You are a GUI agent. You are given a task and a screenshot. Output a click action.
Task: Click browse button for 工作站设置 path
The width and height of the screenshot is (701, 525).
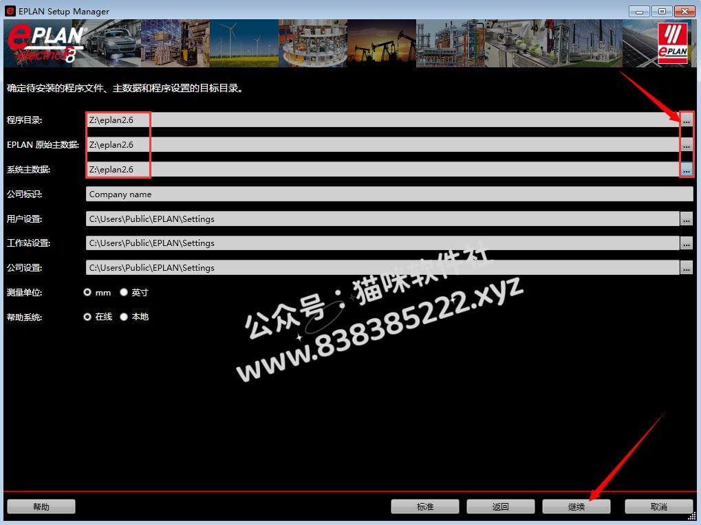(687, 243)
